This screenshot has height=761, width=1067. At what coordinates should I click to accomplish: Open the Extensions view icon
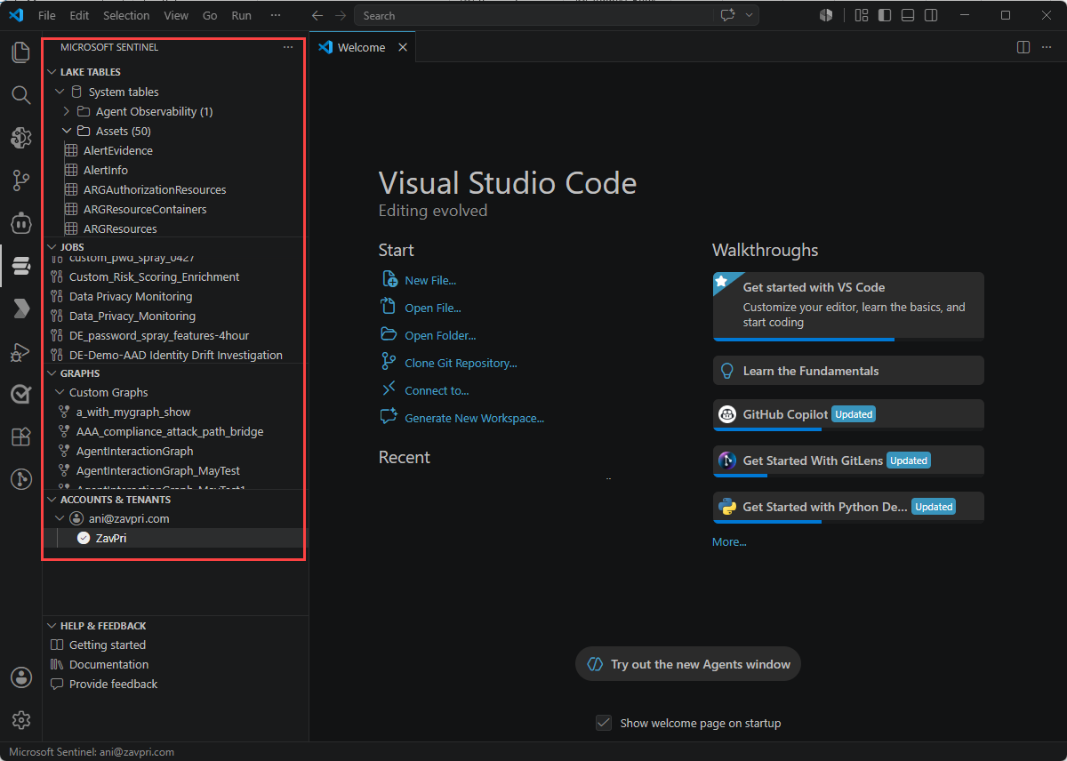pos(20,437)
